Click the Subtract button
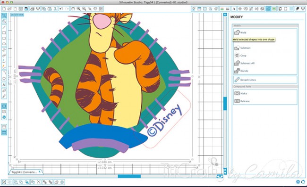This screenshot has width=307, height=187. (242, 48)
